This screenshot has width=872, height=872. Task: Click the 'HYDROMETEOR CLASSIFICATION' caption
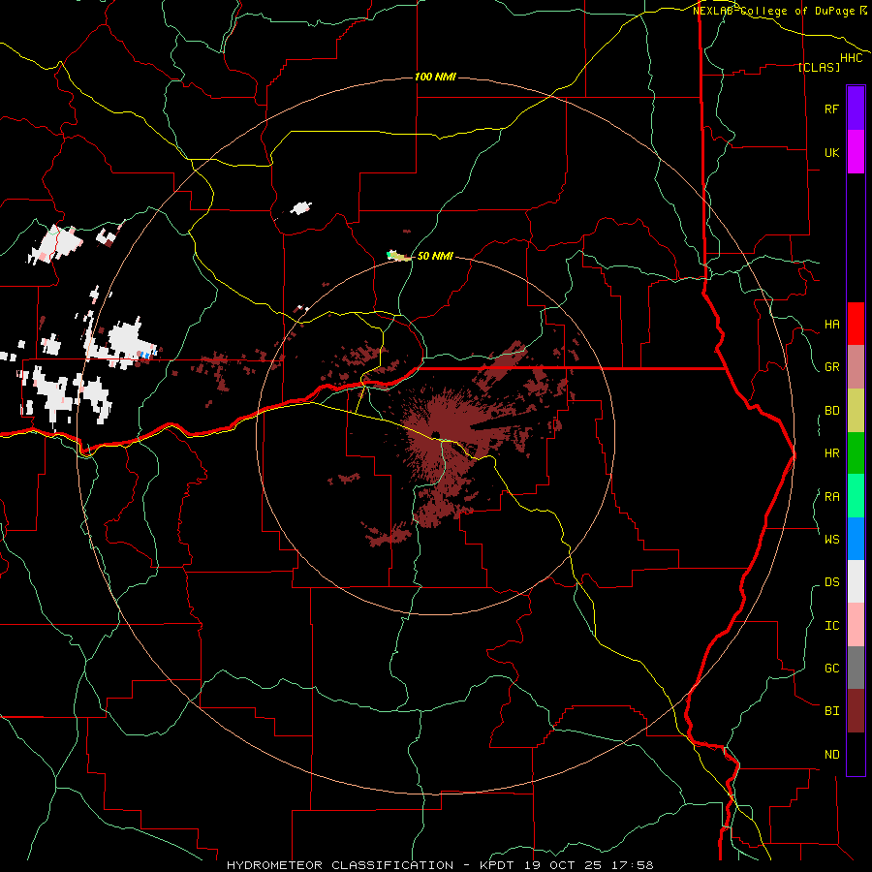pyautogui.click(x=340, y=865)
